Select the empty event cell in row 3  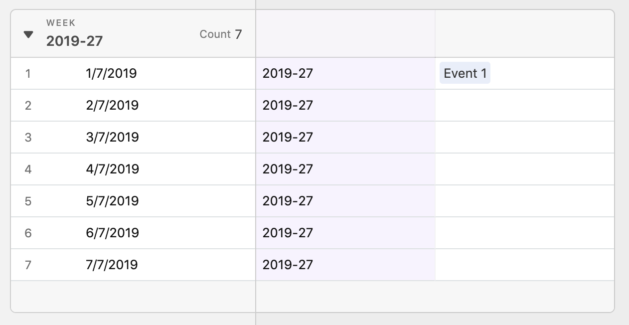pyautogui.click(x=525, y=137)
